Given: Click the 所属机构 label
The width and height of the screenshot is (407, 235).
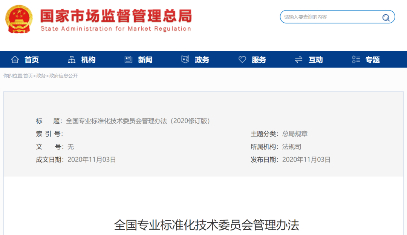Looking at the screenshot, I should point(264,147).
